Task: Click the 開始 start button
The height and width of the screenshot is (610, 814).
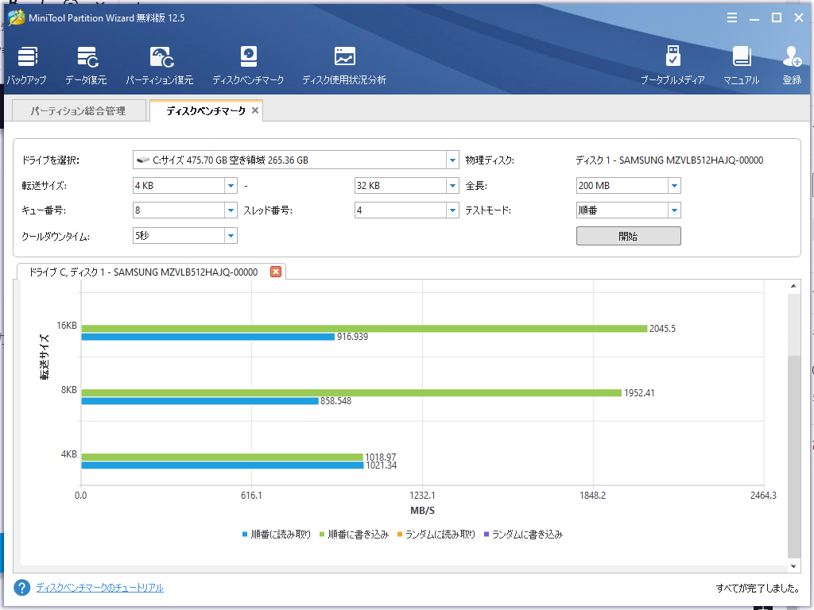Action: 628,236
